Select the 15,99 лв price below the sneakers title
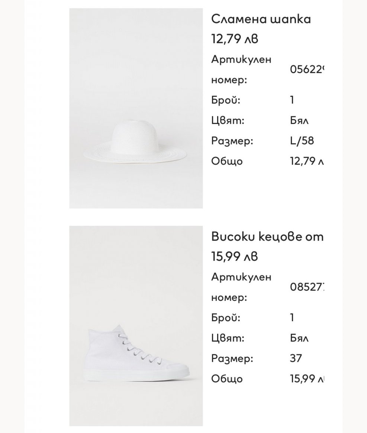This screenshot has width=367, height=433. 234,256
